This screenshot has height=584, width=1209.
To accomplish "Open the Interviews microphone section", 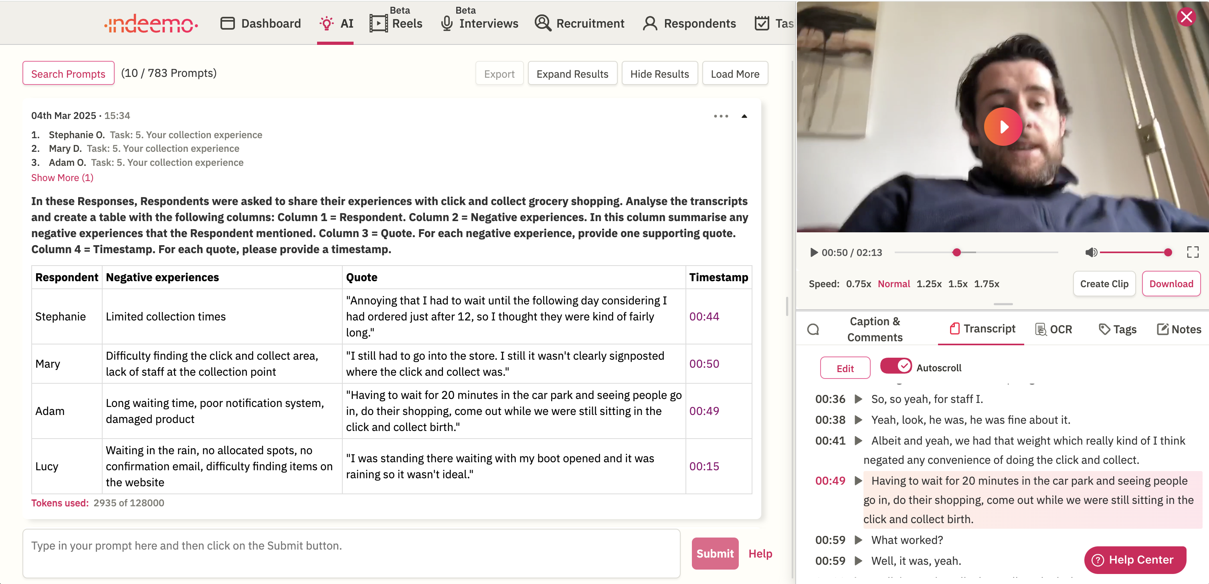I will pyautogui.click(x=479, y=23).
